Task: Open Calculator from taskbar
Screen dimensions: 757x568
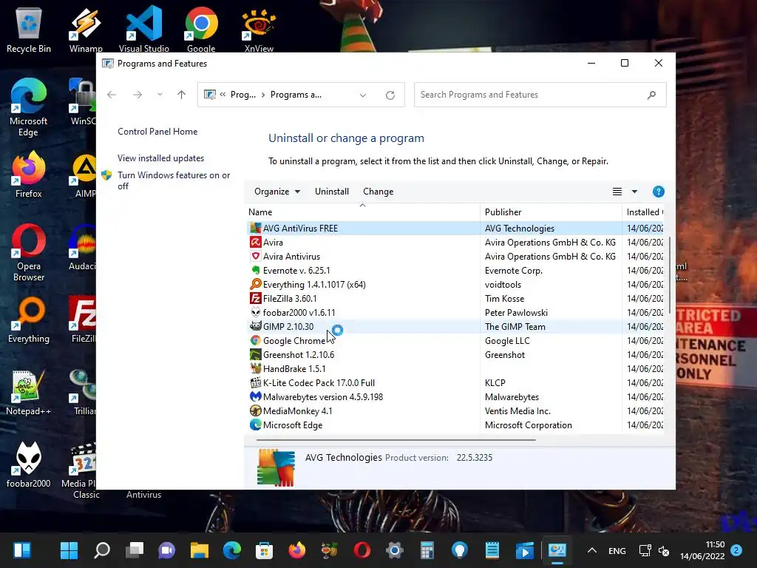Action: [427, 550]
